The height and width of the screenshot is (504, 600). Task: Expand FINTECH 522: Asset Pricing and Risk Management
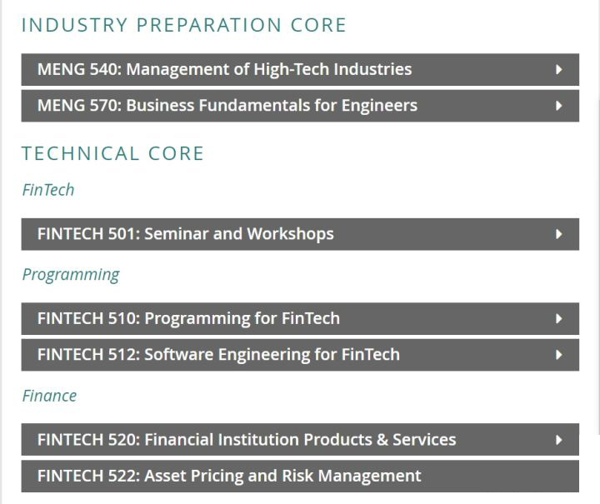click(x=229, y=477)
